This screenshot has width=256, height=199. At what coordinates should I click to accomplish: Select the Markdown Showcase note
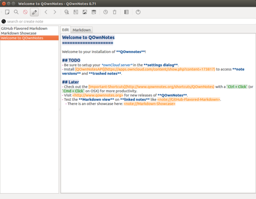[x=29, y=33]
